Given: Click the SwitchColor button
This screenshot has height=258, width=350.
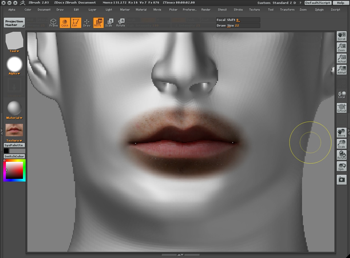Looking at the screenshot, I should tap(14, 156).
